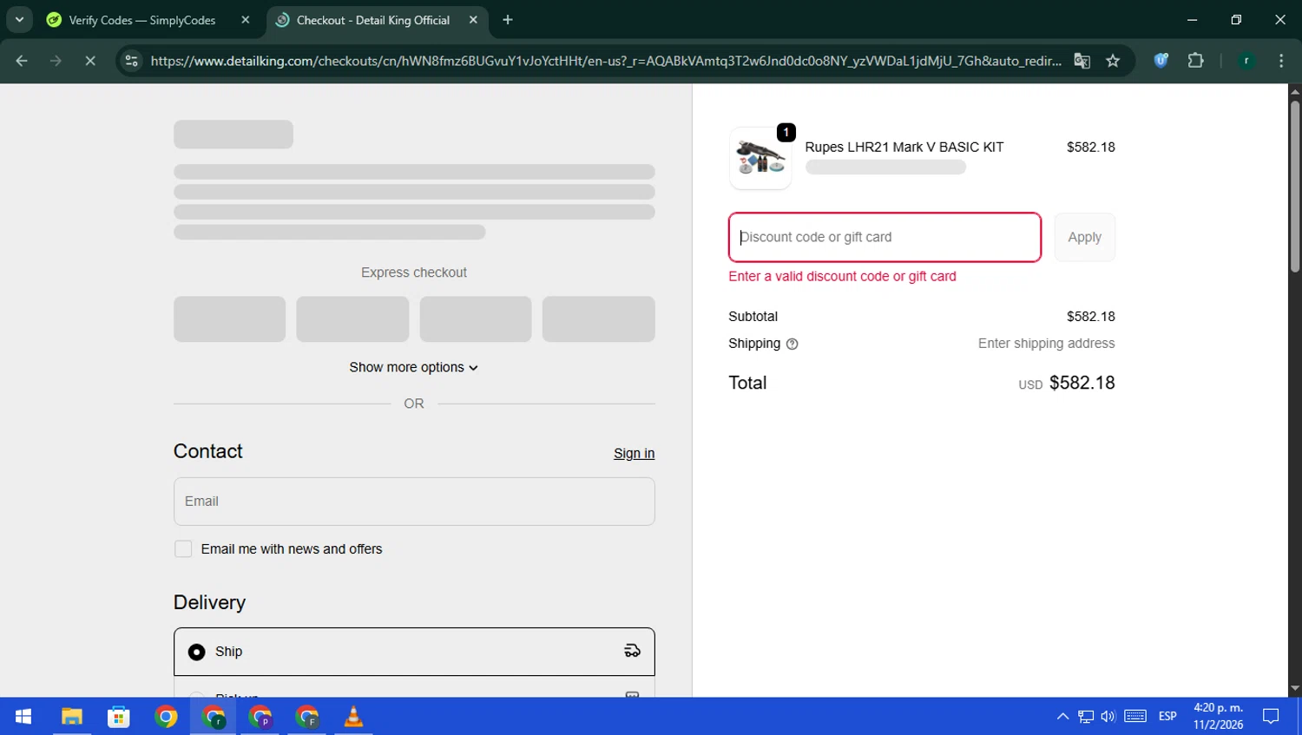Viewport: 1302px width, 735px height.
Task: Show hidden system tray icons
Action: click(1062, 717)
